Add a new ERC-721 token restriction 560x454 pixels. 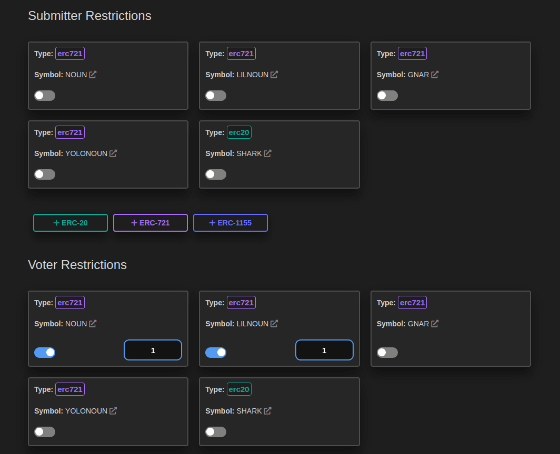coord(151,223)
